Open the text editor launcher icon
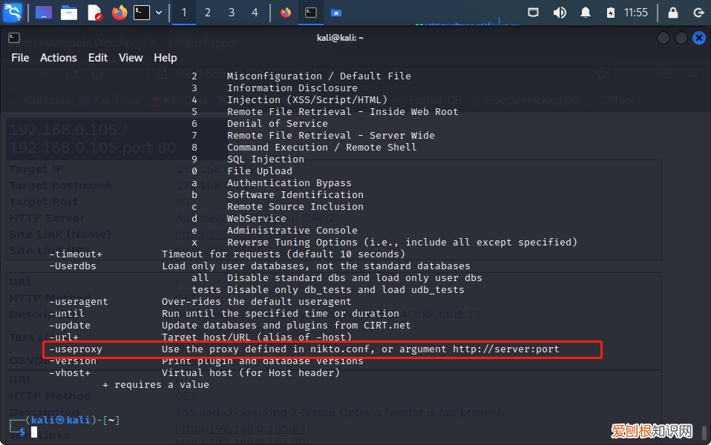 [94, 13]
